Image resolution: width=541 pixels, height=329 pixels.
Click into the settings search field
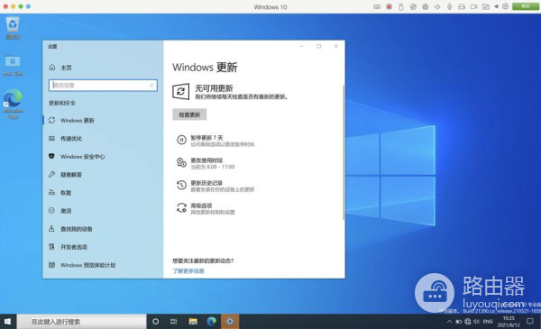coord(103,86)
